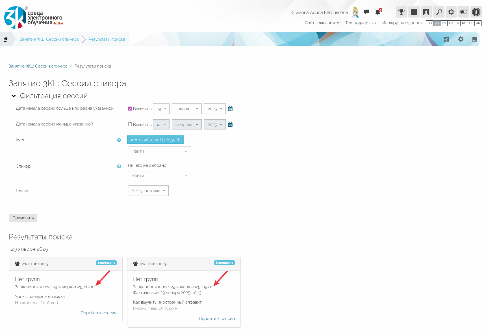Expand the Все участники group dropdown
486x333 pixels.
[x=148, y=191]
